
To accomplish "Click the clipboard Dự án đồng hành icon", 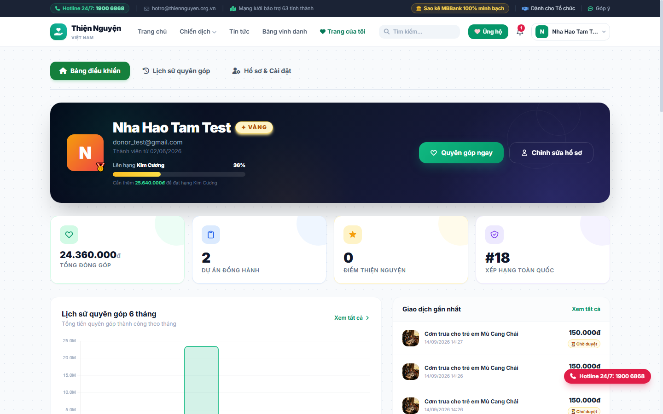I will 211,235.
